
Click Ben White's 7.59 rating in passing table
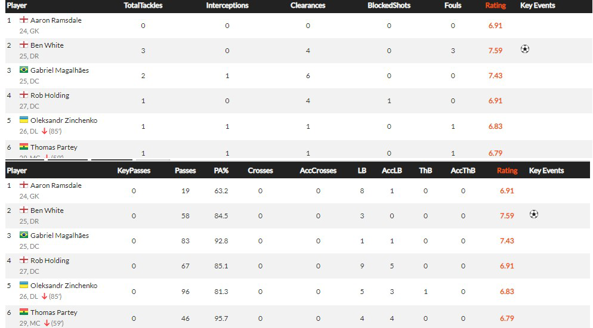point(506,216)
